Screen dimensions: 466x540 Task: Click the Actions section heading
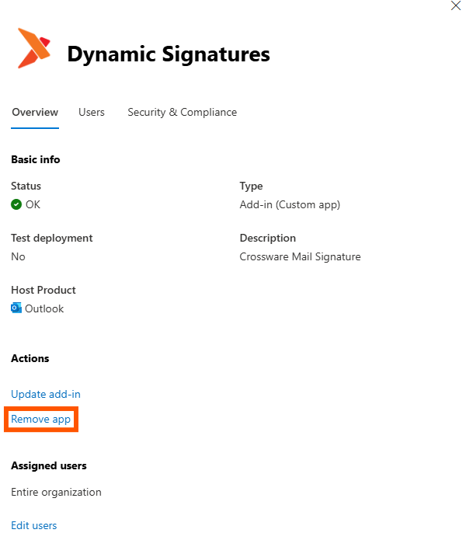[x=30, y=359]
